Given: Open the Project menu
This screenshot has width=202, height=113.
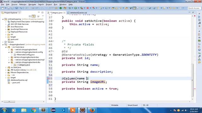Looking at the screenshot, I should (x=49, y=4).
